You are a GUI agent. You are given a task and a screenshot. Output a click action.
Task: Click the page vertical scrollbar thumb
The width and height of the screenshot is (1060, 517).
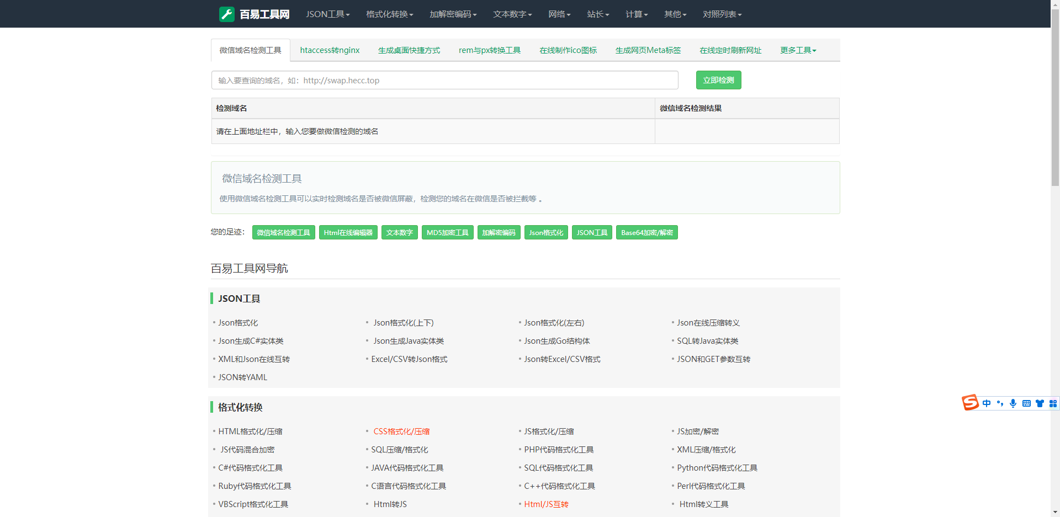(1055, 99)
